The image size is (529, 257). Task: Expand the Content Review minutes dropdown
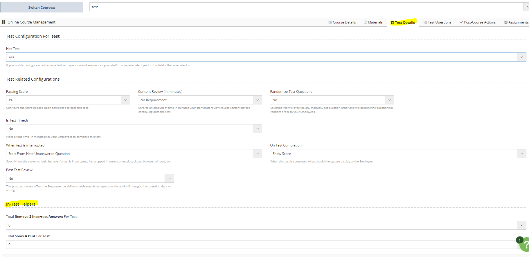[x=257, y=100]
